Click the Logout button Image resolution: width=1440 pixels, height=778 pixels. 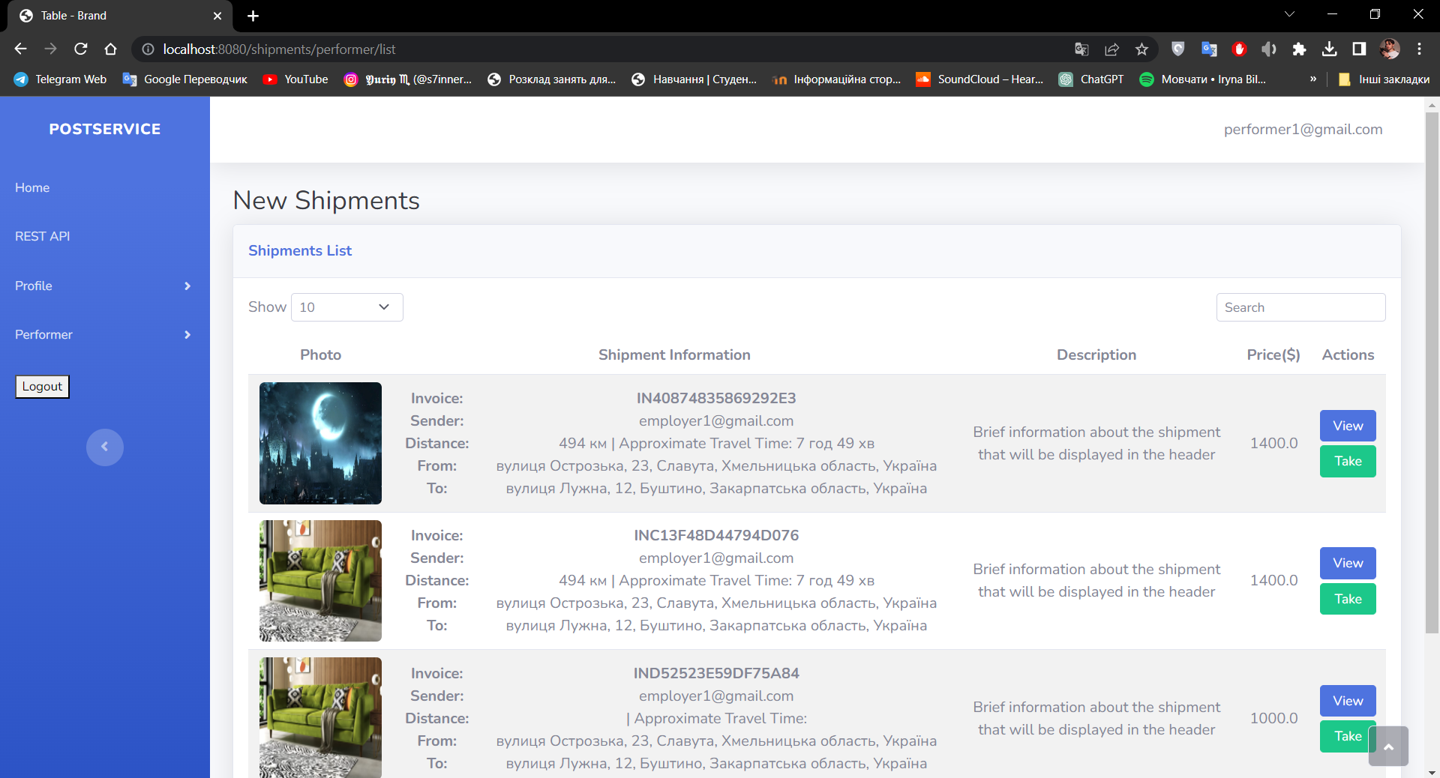42,387
